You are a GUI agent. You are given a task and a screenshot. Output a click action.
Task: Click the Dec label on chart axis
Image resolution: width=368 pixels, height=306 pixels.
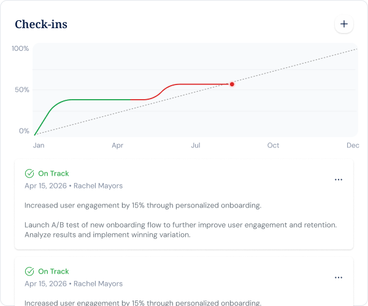(x=353, y=146)
